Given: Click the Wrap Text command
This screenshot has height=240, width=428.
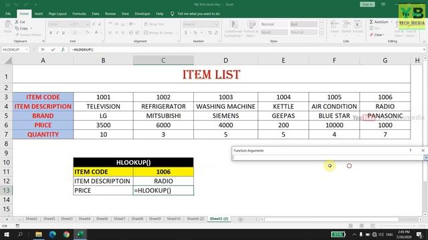Looking at the screenshot, I should coord(154,24).
